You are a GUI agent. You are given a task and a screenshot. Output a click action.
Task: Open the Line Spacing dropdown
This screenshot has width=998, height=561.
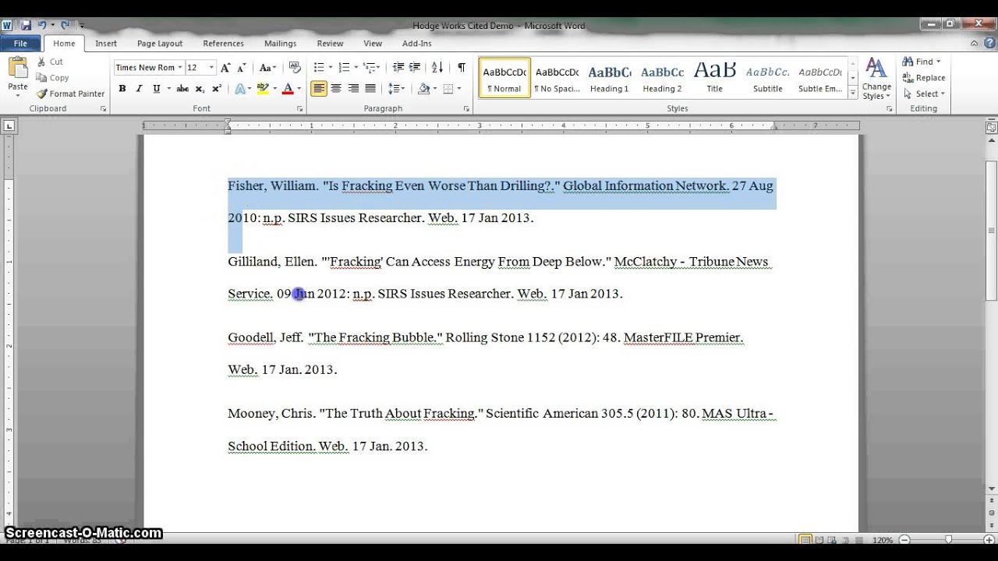tap(397, 89)
